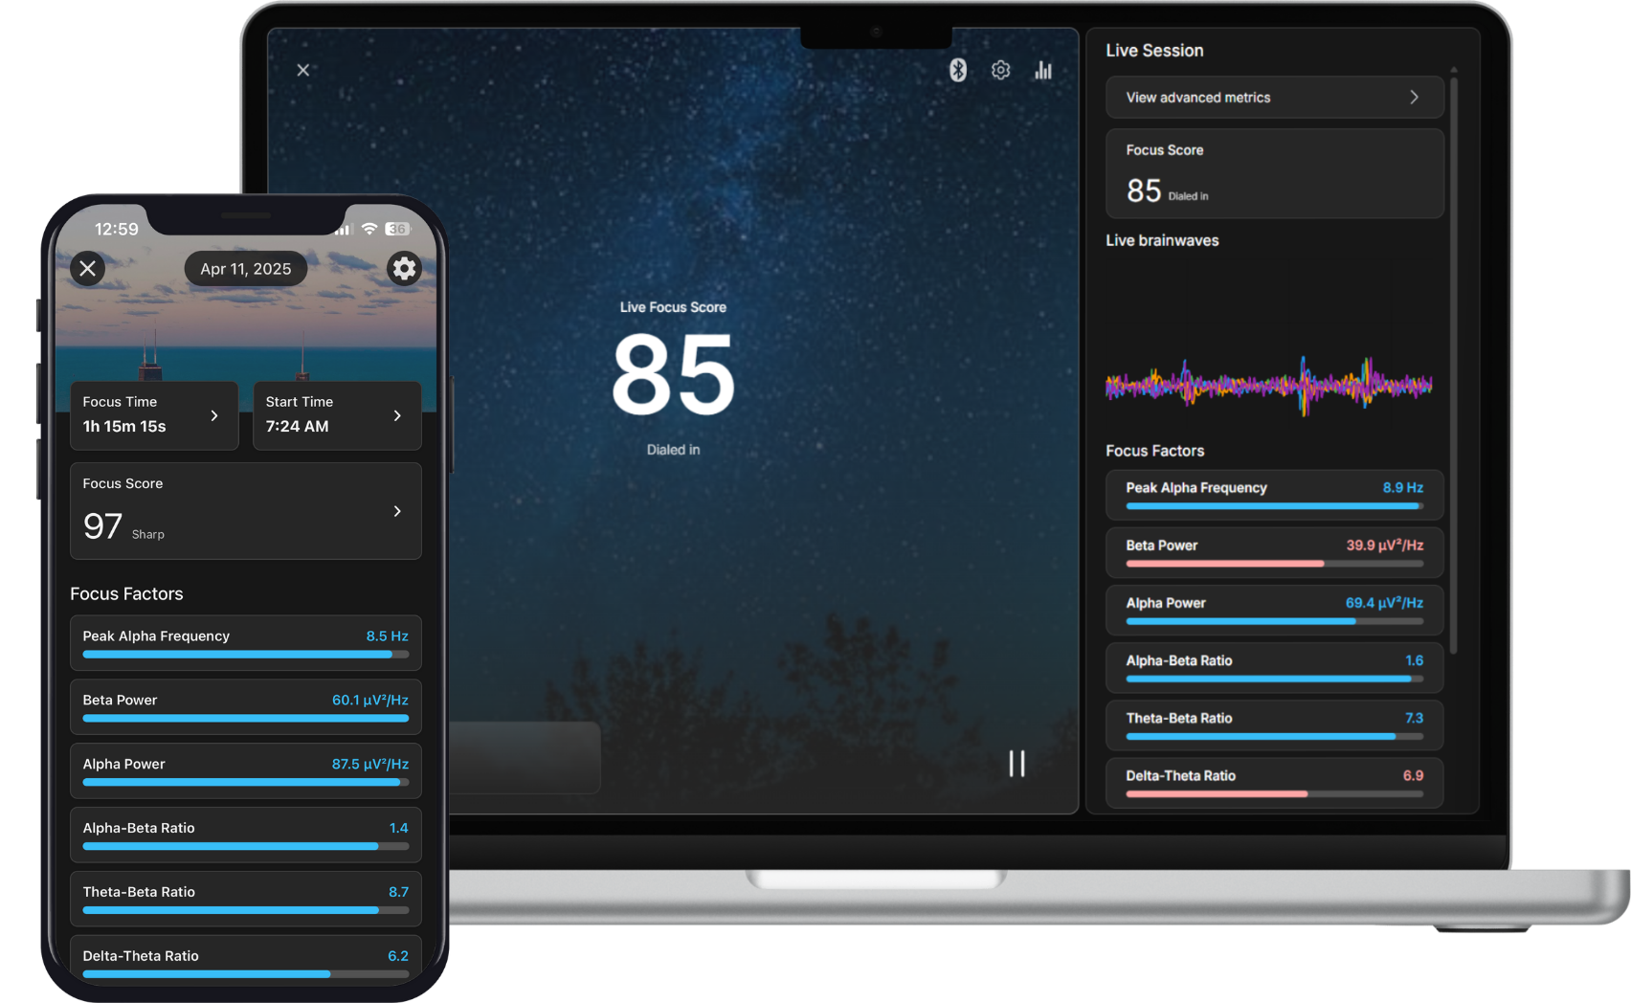Expand the Focus Time card chevron
1631x1003 pixels.
tap(214, 415)
